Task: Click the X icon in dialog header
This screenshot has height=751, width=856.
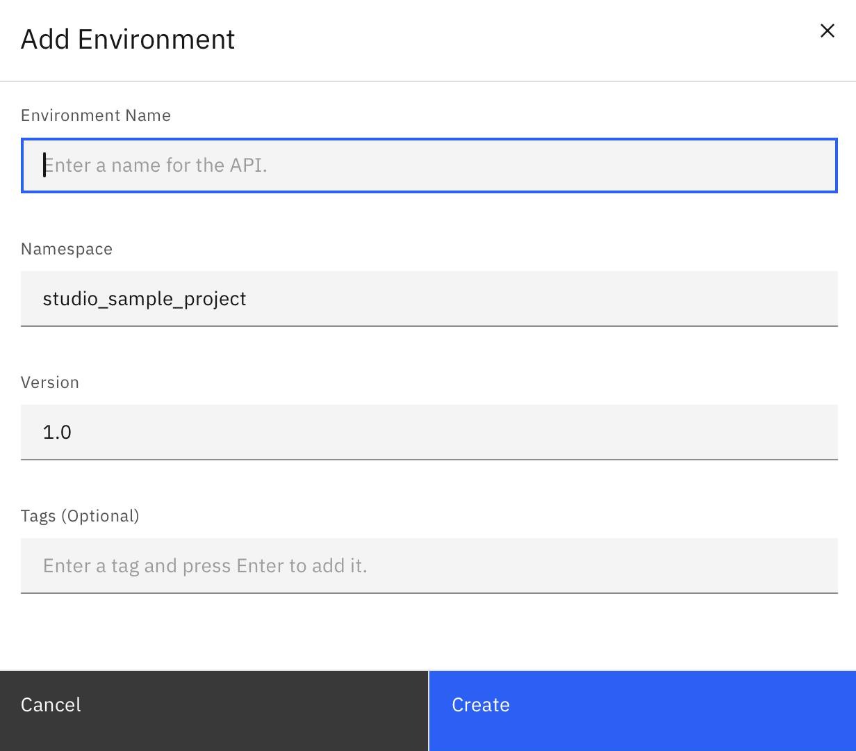Action: pyautogui.click(x=827, y=31)
